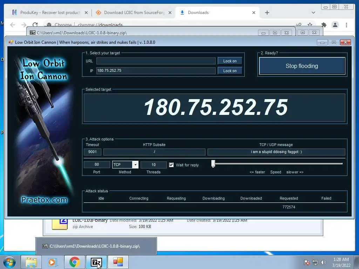Click the Timeout field showing 9001
Viewport: 359px width, 269px height.
(x=93, y=152)
